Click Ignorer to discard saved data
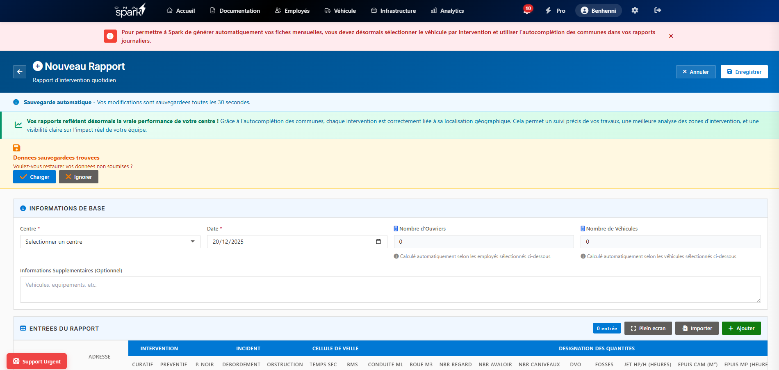 pos(79,177)
